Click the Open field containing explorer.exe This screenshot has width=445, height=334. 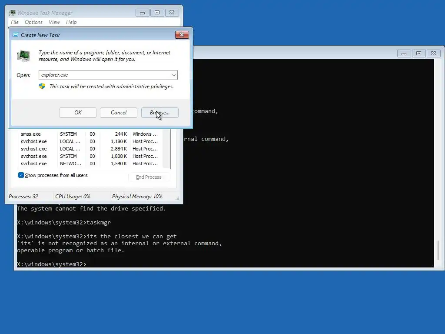coord(108,75)
